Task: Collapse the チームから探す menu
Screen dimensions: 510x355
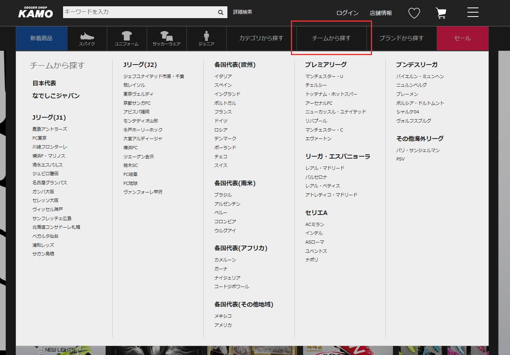Action: (331, 38)
